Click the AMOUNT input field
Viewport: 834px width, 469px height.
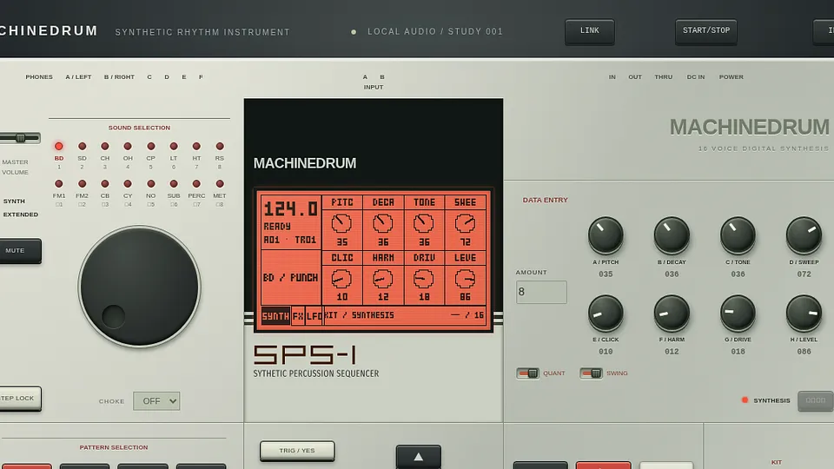click(x=541, y=292)
